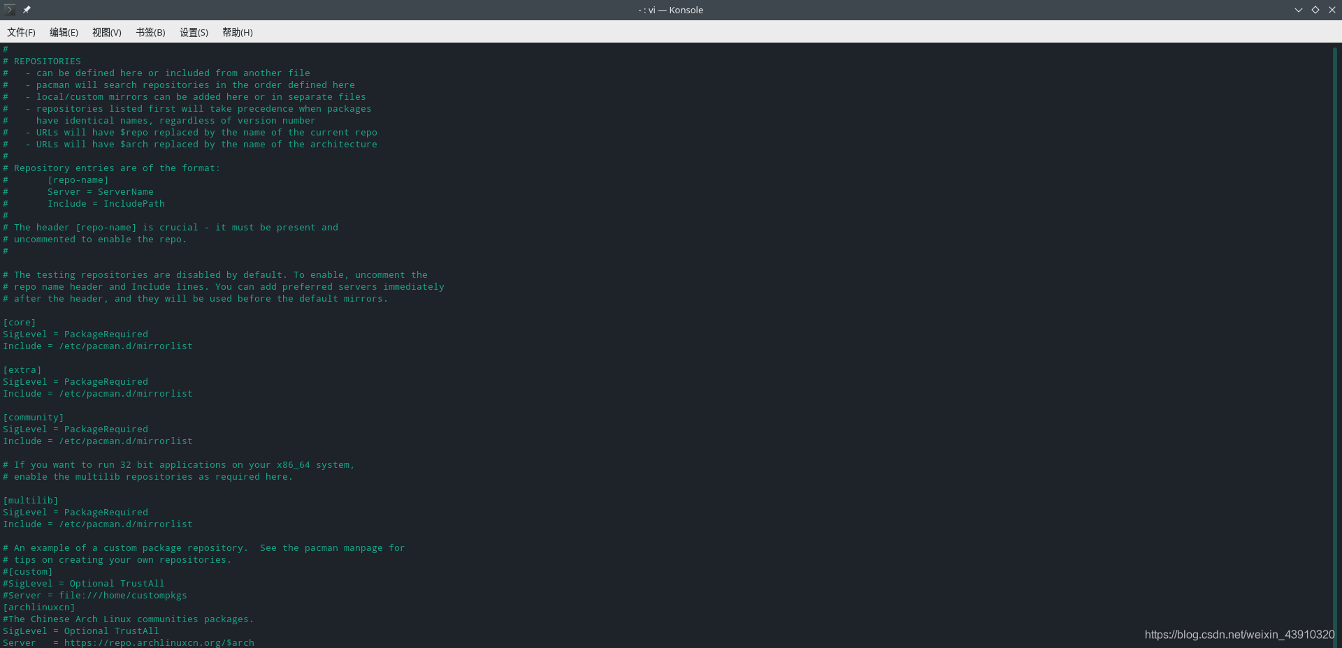Viewport: 1342px width, 648px height.
Task: Open the 书签(B) menu
Action: [150, 32]
